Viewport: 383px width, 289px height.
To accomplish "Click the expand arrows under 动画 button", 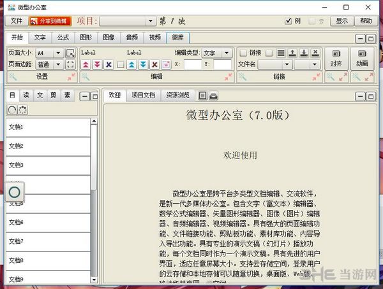I will tap(368, 77).
